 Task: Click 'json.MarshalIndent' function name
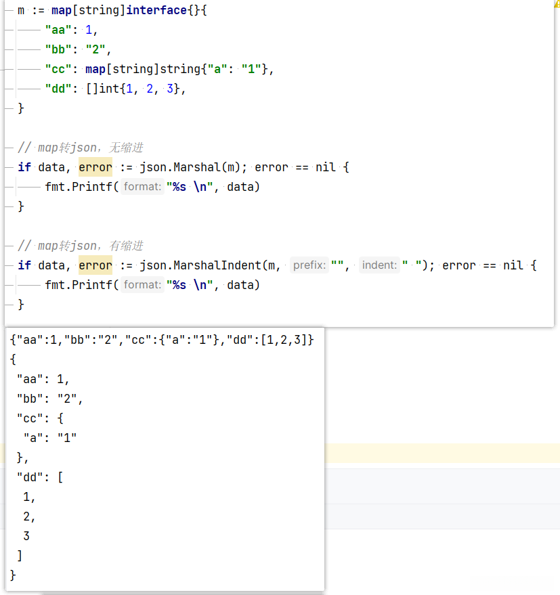(200, 265)
